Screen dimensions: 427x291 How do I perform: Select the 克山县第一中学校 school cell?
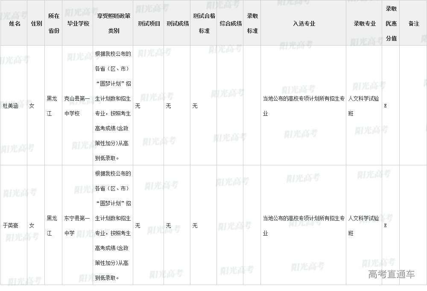(x=77, y=106)
